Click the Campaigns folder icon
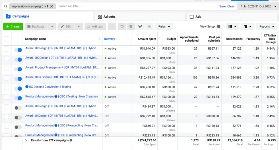 pyautogui.click(x=8, y=16)
